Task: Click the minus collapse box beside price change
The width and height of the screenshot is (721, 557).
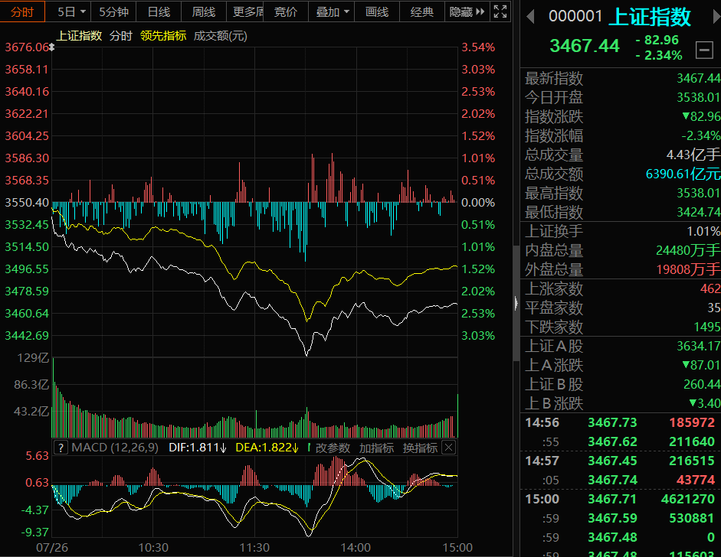Action: click(x=704, y=50)
